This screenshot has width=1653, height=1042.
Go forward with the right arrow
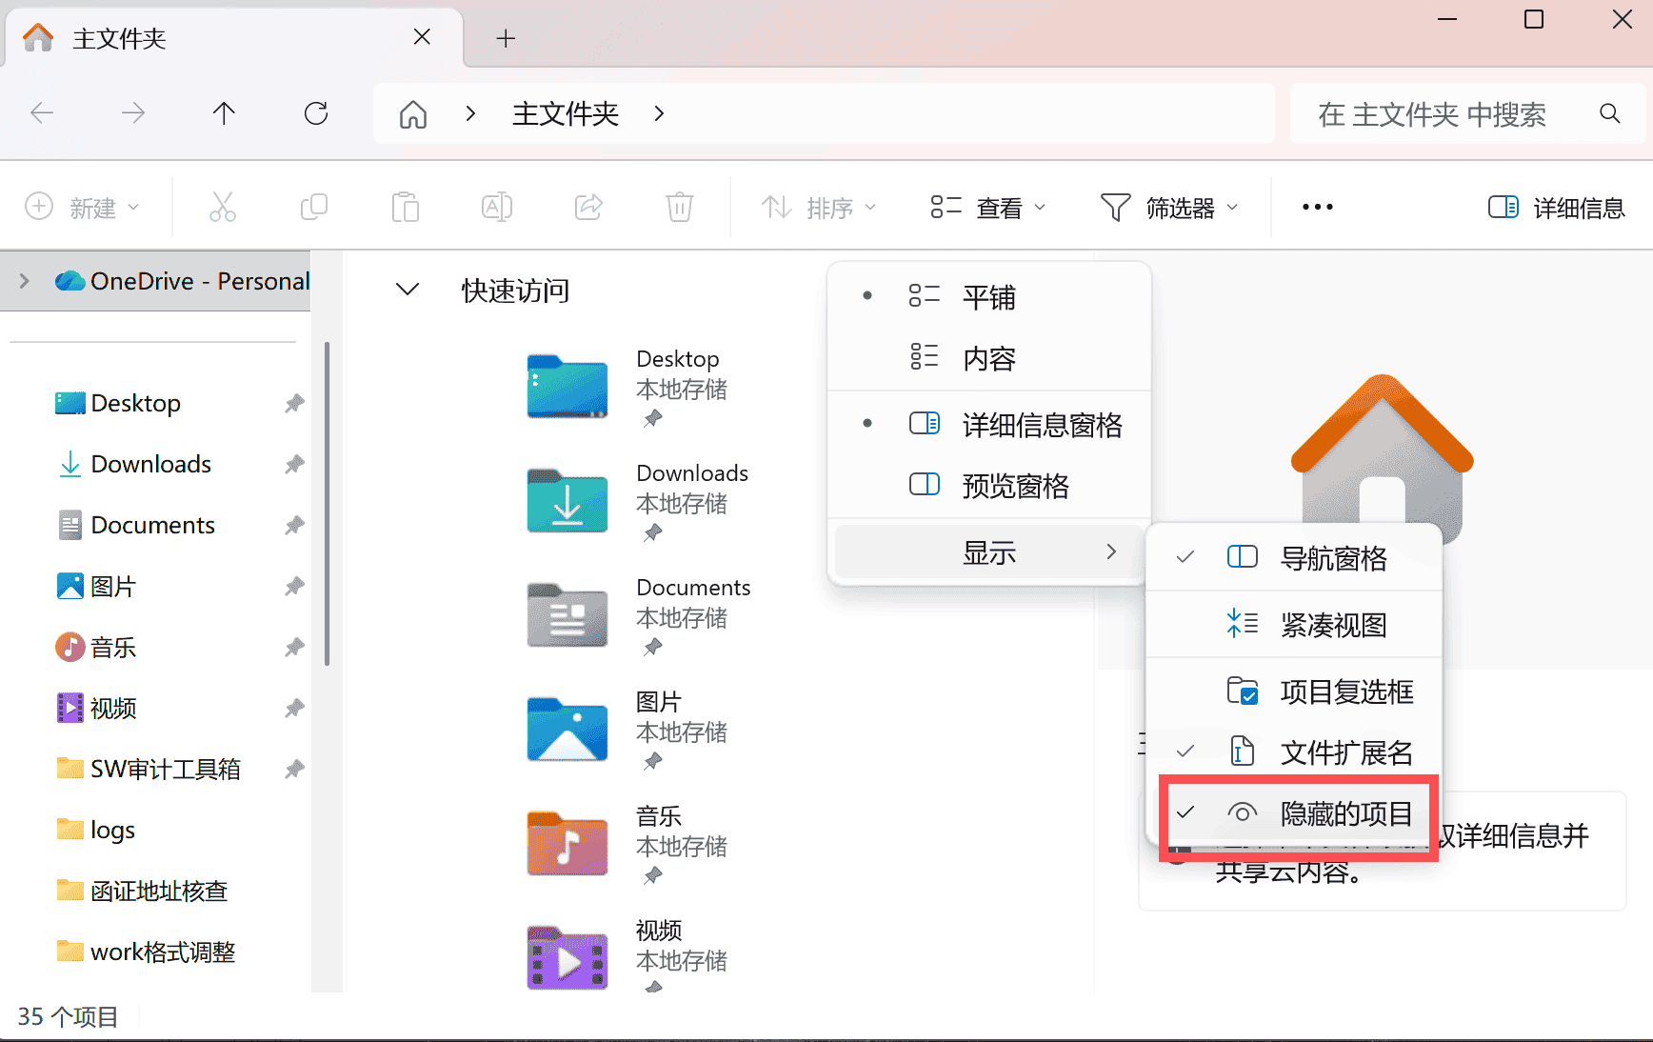coord(133,113)
